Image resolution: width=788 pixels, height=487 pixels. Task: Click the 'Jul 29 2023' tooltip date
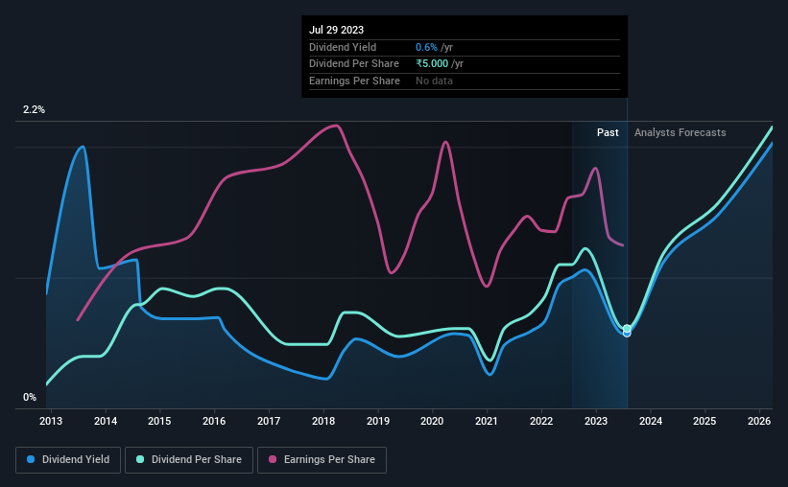336,30
